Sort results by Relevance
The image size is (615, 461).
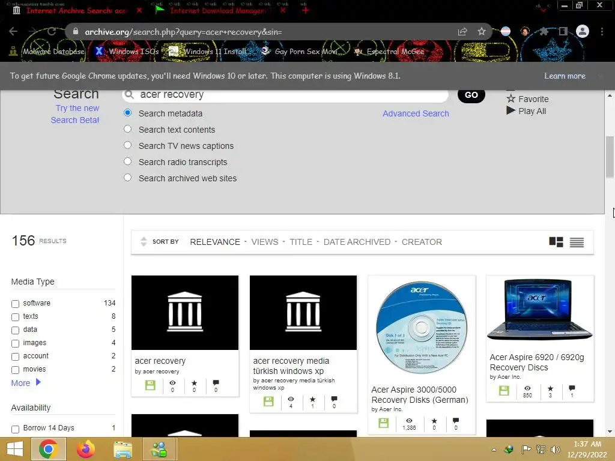click(215, 242)
